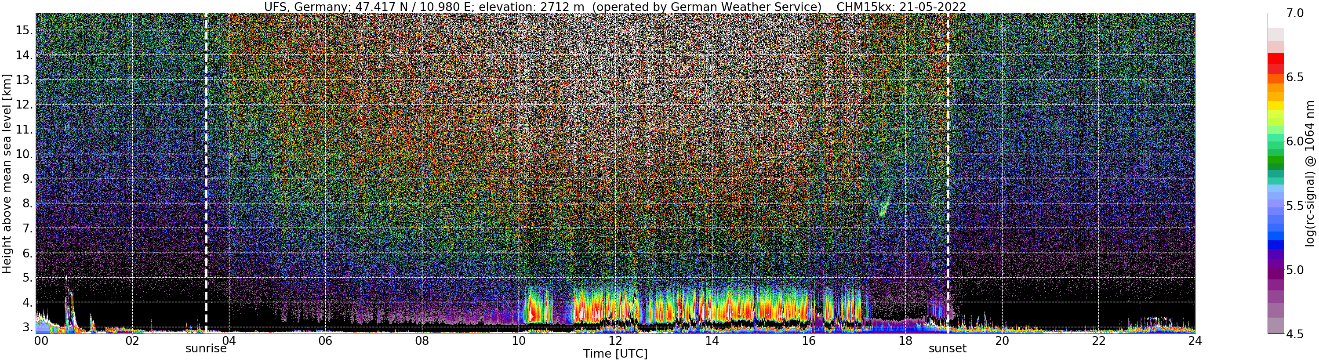The width and height of the screenshot is (1319, 362).
Task: Click the colorbar tick label 7.0
Action: pyautogui.click(x=1294, y=14)
